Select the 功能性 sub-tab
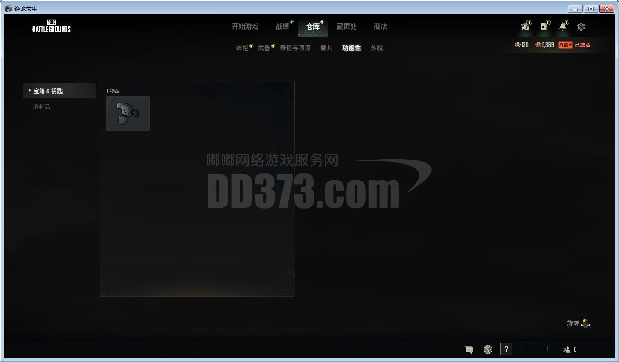This screenshot has width=619, height=362. point(352,48)
